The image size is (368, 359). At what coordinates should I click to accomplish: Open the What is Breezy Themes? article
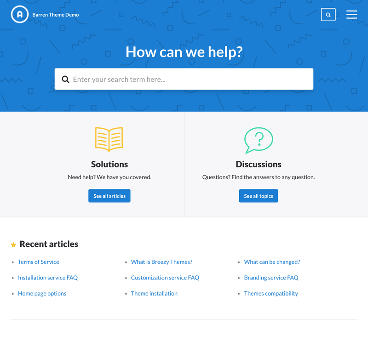[x=161, y=262]
